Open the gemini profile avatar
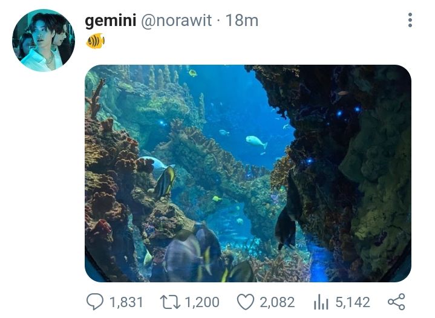Screen dimensions: 435x318 [43, 41]
